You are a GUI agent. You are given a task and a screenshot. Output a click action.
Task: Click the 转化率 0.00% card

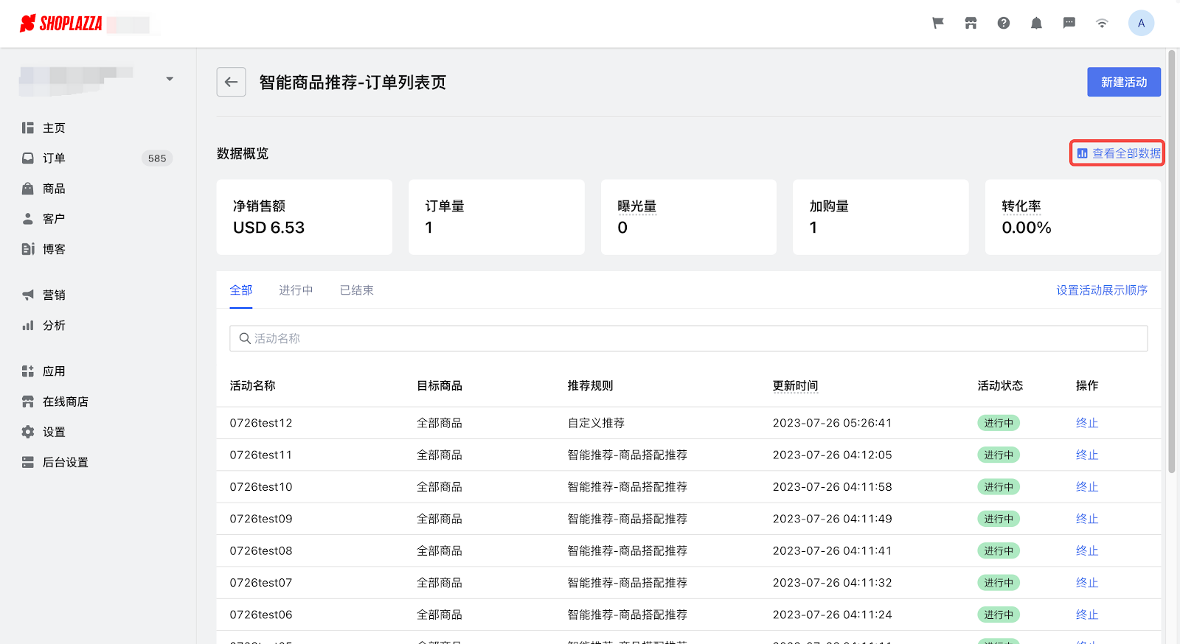pyautogui.click(x=1073, y=217)
